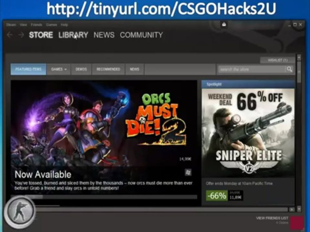Select the Featured Items tab

(x=28, y=69)
